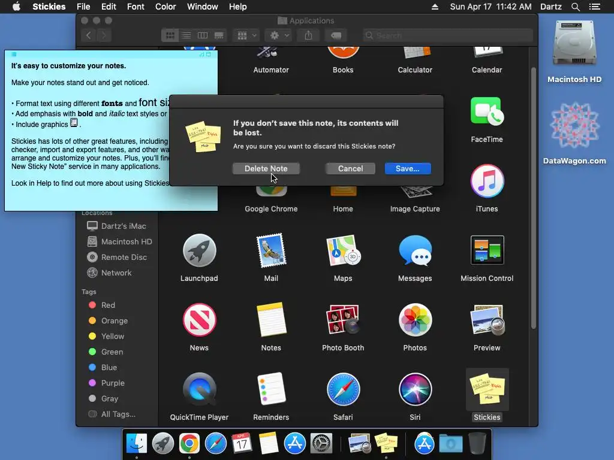Select the News app icon
The height and width of the screenshot is (460, 614).
tap(199, 320)
